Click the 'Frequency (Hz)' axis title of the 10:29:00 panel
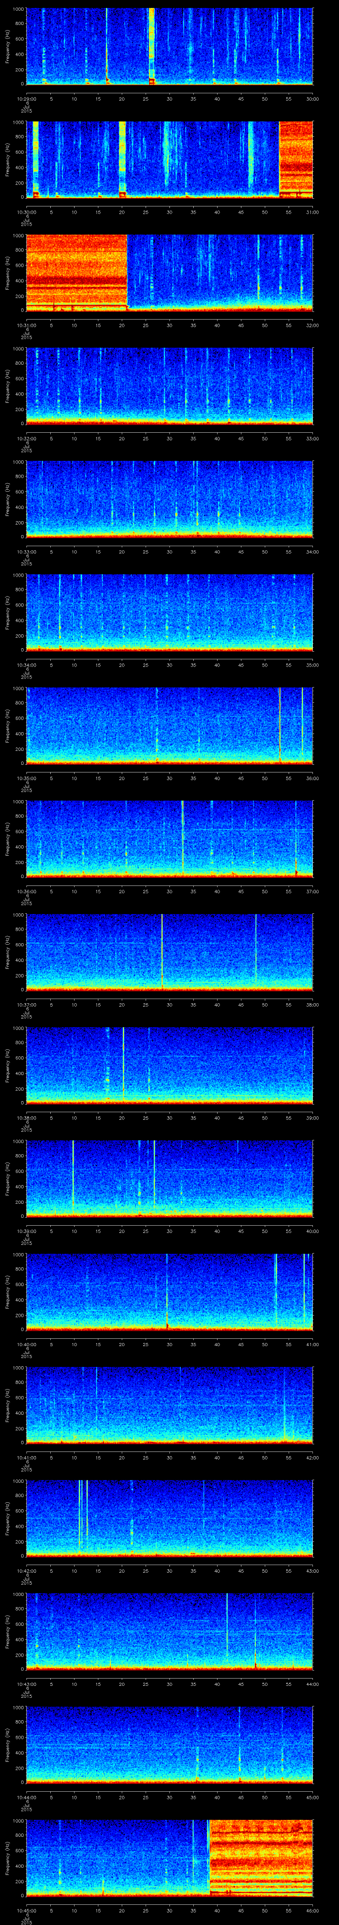Viewport: 339px width, 1925px height. pos(8,46)
